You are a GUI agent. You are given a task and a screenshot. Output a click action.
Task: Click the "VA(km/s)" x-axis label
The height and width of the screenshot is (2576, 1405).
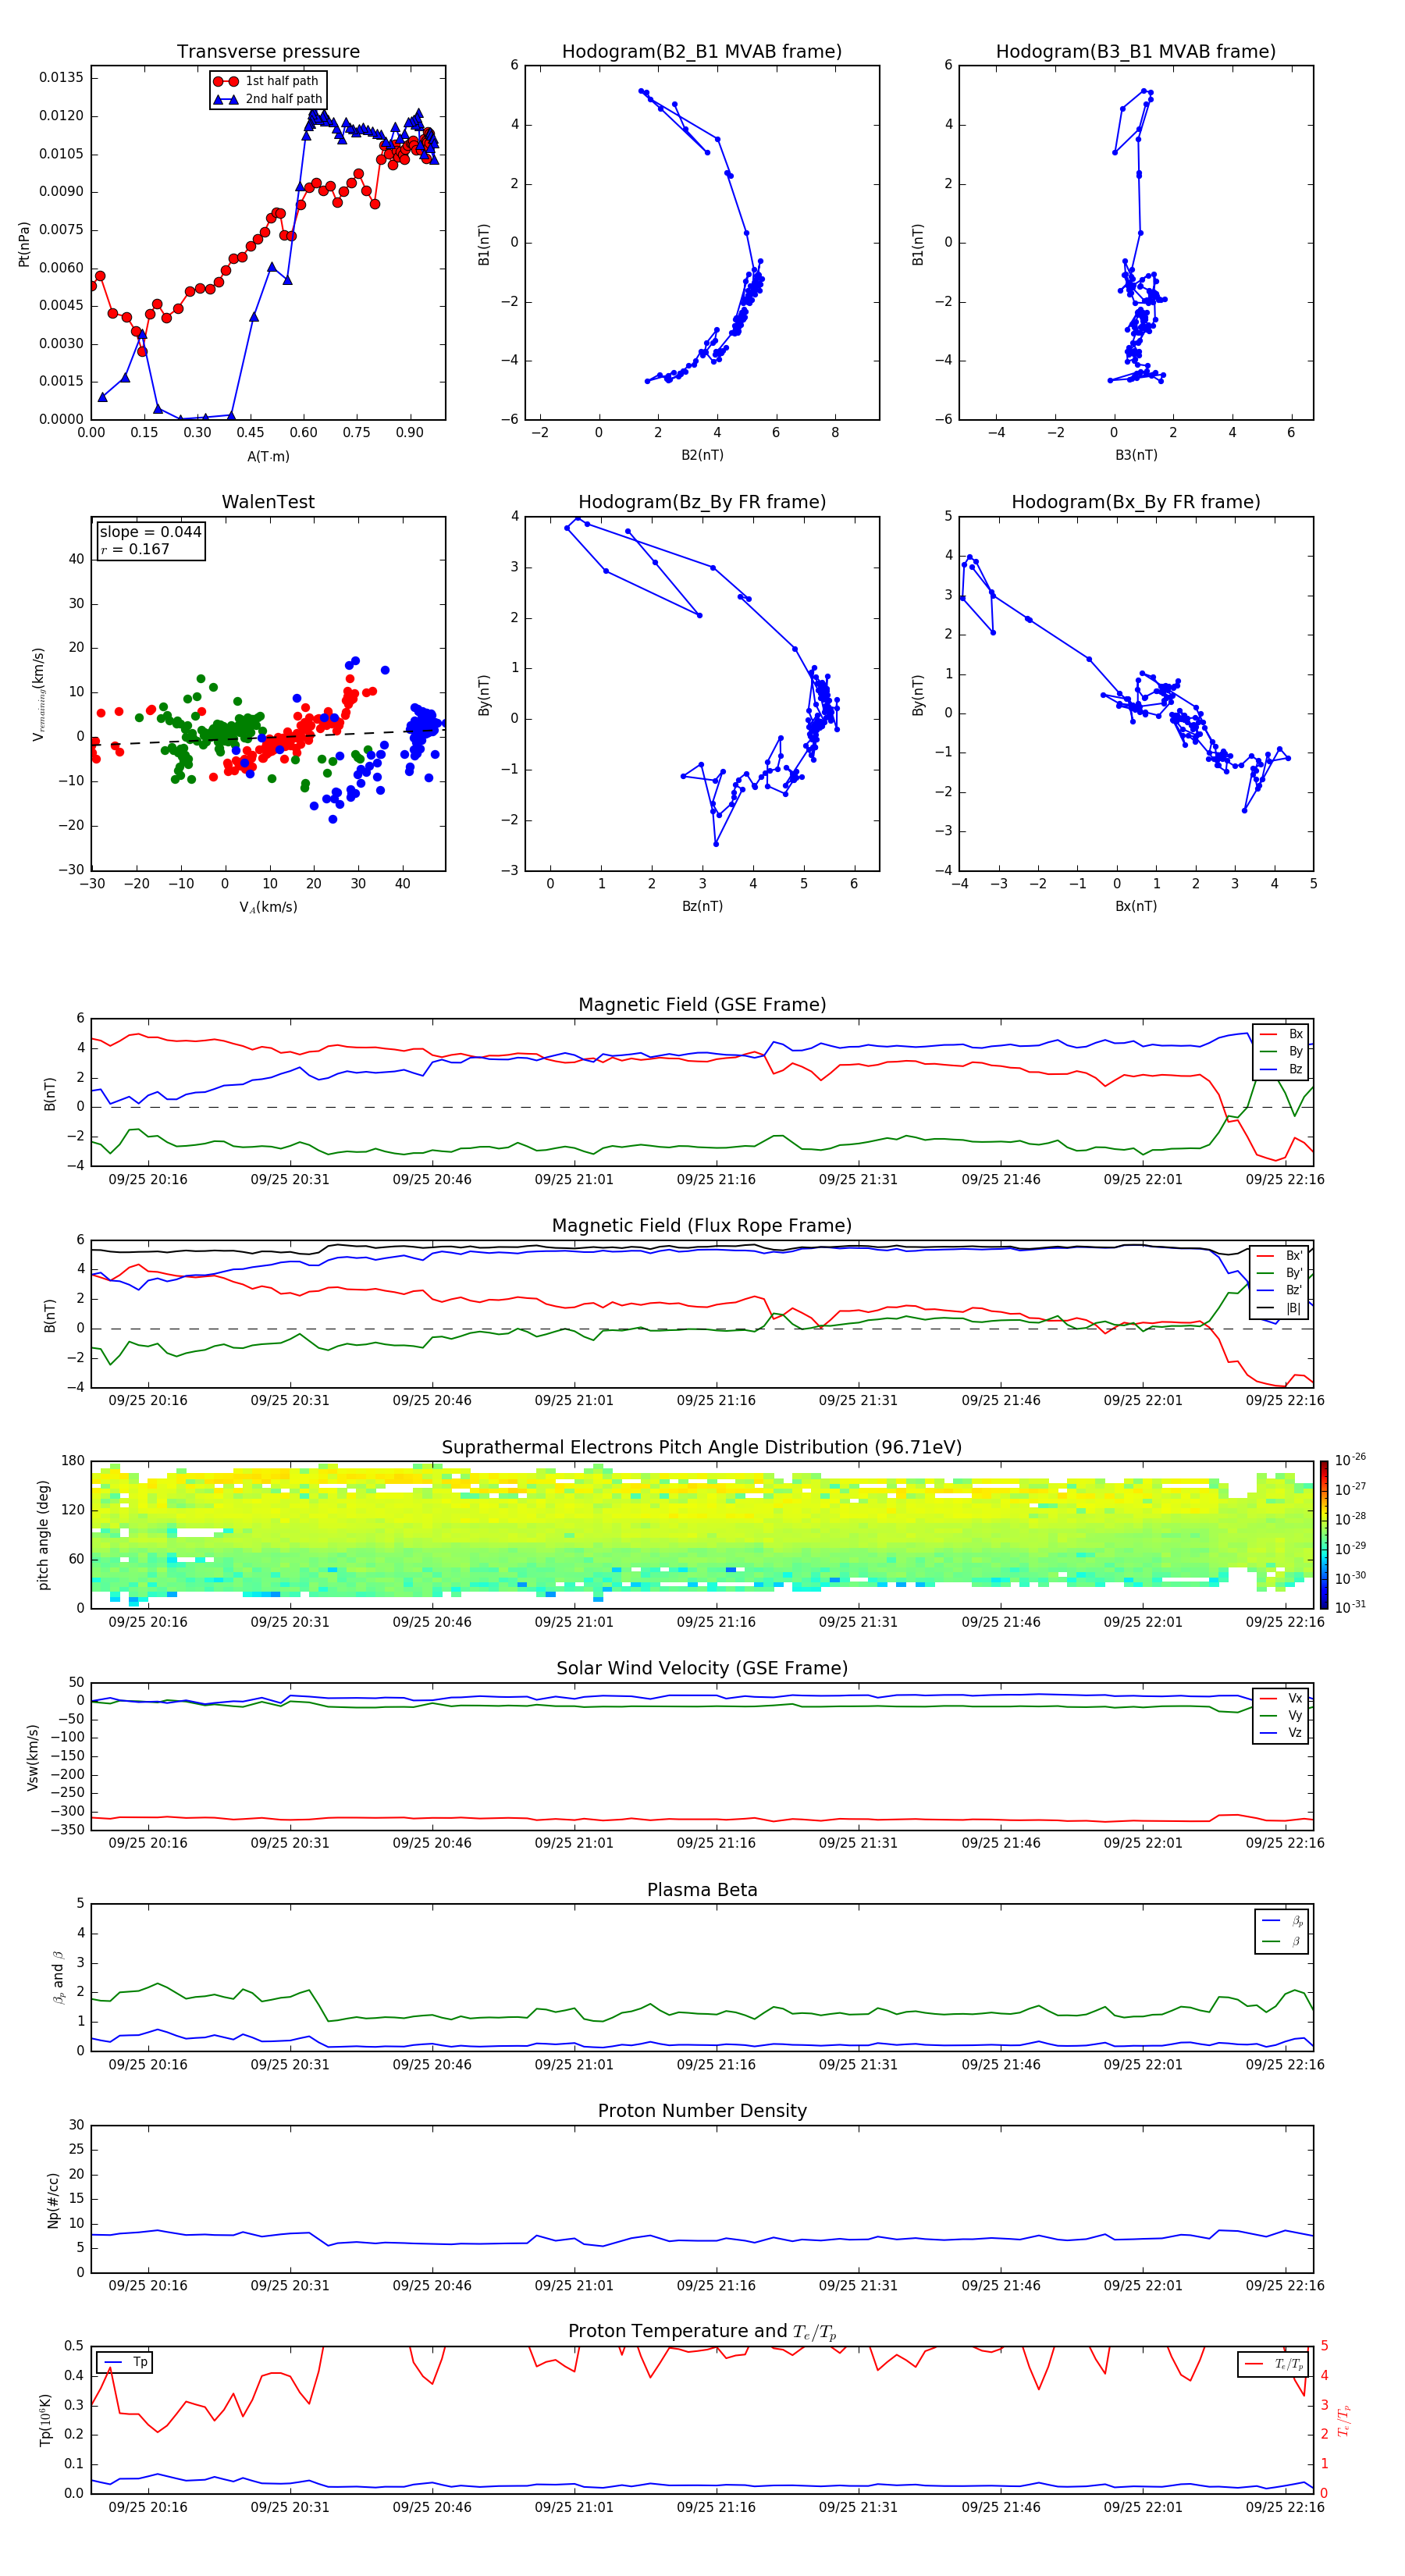click(268, 907)
